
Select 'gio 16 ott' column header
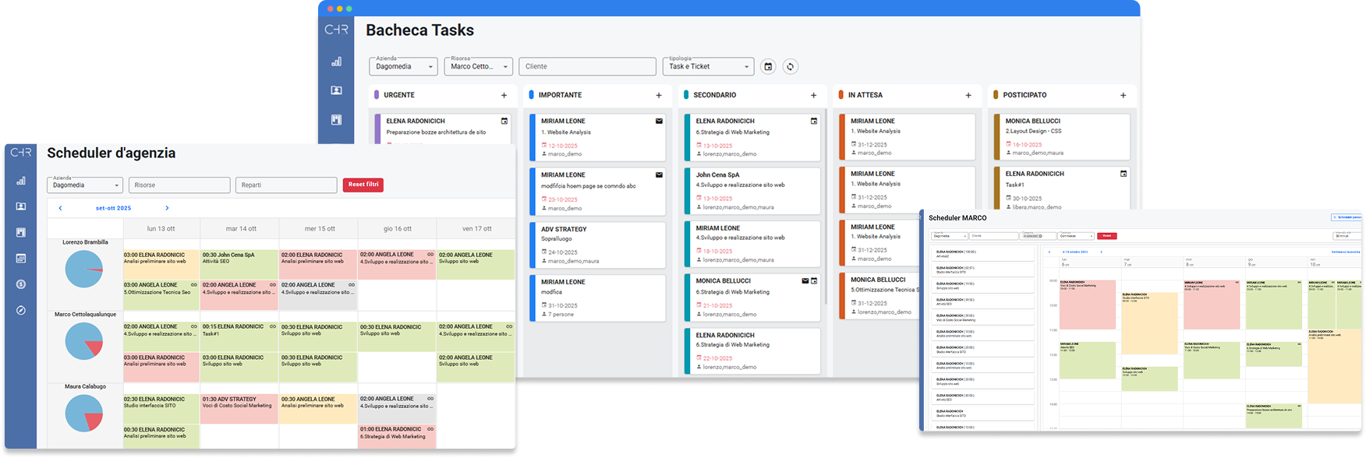click(398, 228)
